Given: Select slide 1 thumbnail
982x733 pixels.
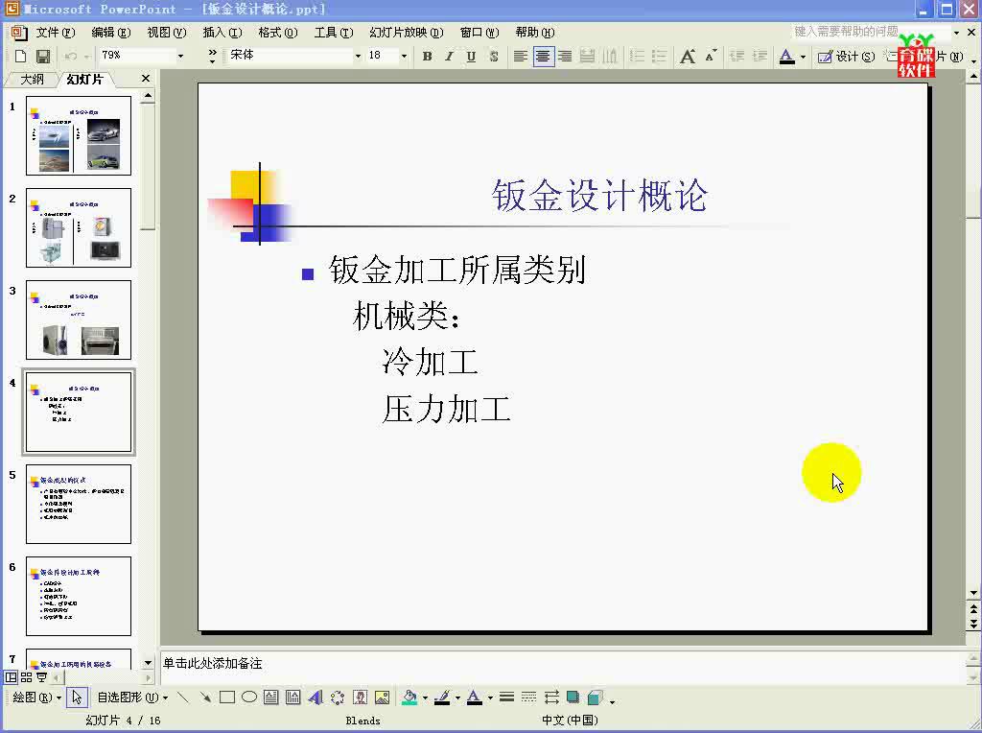Looking at the screenshot, I should tap(79, 135).
